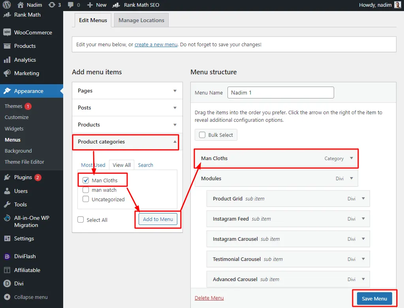Open the WooCommerce sidebar icon

click(x=8, y=32)
